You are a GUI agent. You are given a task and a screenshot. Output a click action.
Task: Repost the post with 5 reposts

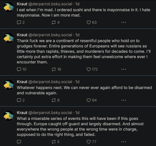coord(56,142)
